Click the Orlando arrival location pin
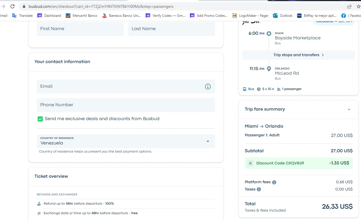 point(269,69)
